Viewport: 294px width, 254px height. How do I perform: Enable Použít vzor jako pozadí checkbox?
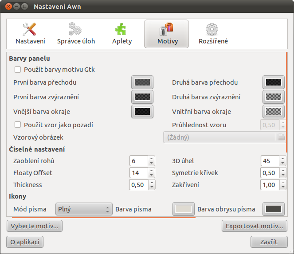pyautogui.click(x=18, y=125)
